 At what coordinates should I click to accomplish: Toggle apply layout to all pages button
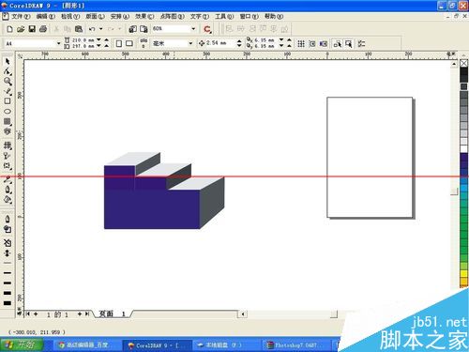pos(144,43)
